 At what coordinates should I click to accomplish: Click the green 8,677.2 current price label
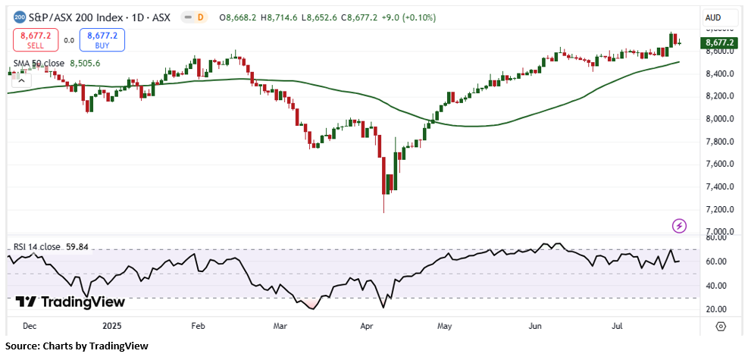[720, 43]
